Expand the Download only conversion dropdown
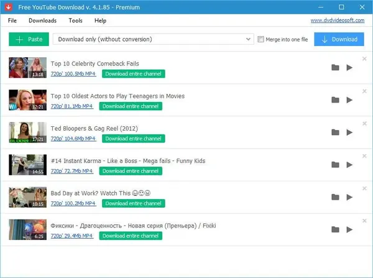 (153, 39)
